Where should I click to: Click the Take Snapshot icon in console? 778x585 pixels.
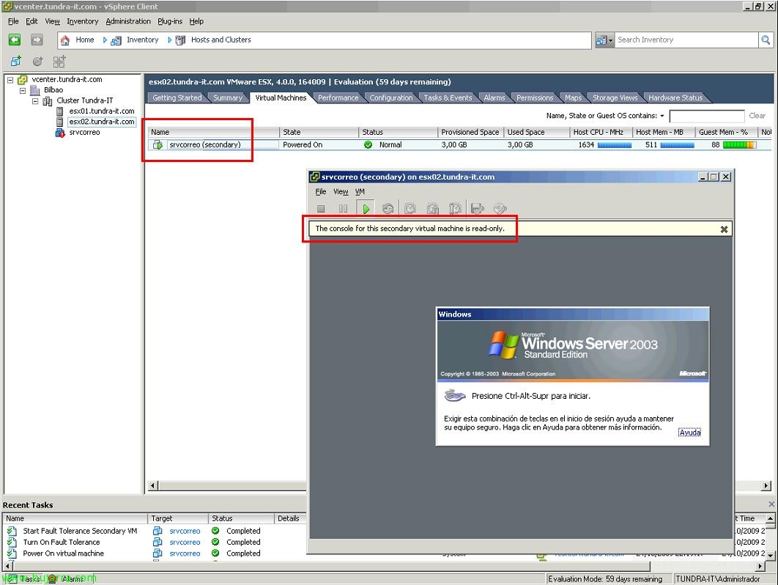410,209
